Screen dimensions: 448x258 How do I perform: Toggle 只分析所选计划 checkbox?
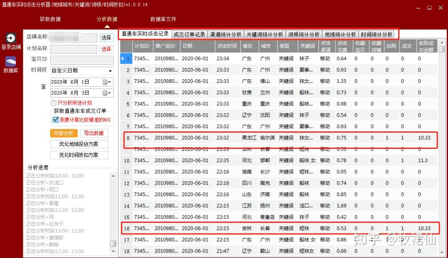(x=54, y=103)
